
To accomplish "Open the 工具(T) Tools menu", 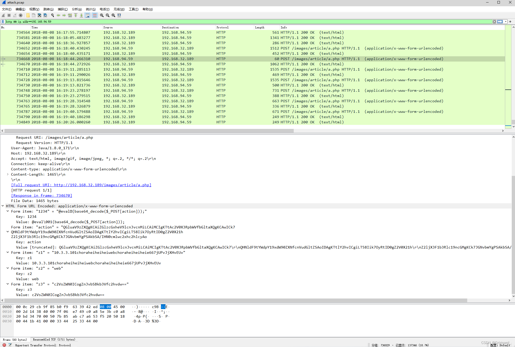I will coord(134,9).
